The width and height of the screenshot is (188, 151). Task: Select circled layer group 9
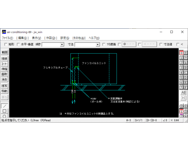coord(186,111)
